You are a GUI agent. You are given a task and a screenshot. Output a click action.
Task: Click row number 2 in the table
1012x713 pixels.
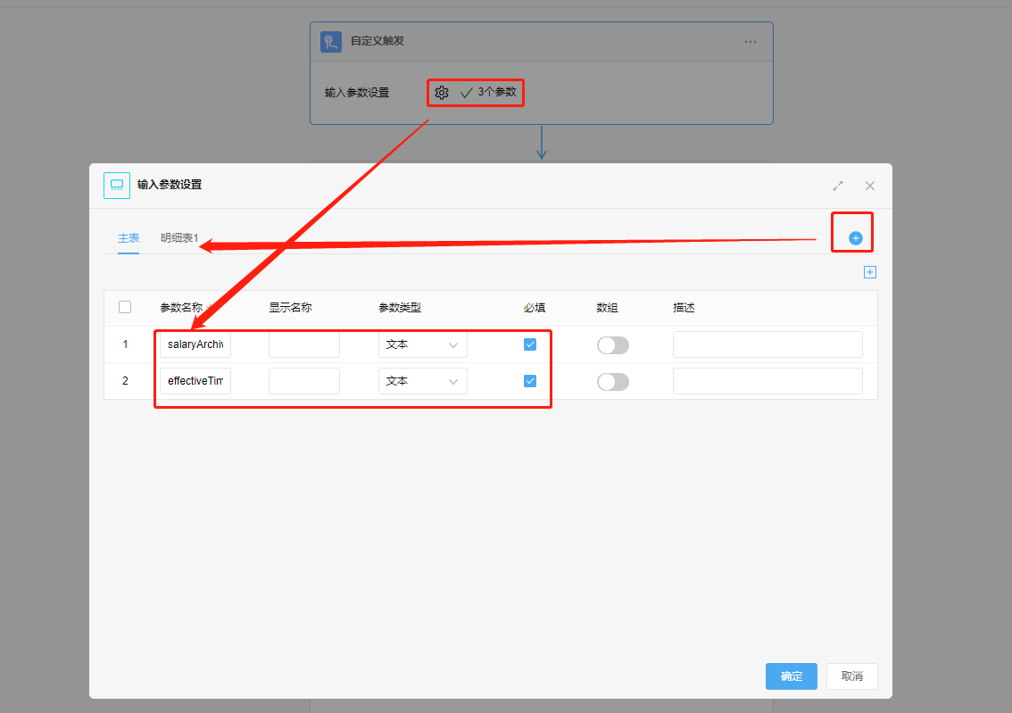[125, 381]
